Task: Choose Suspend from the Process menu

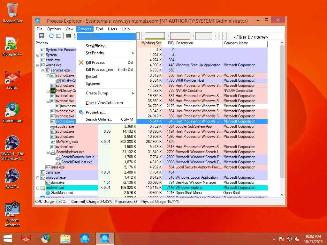Action: (106, 84)
